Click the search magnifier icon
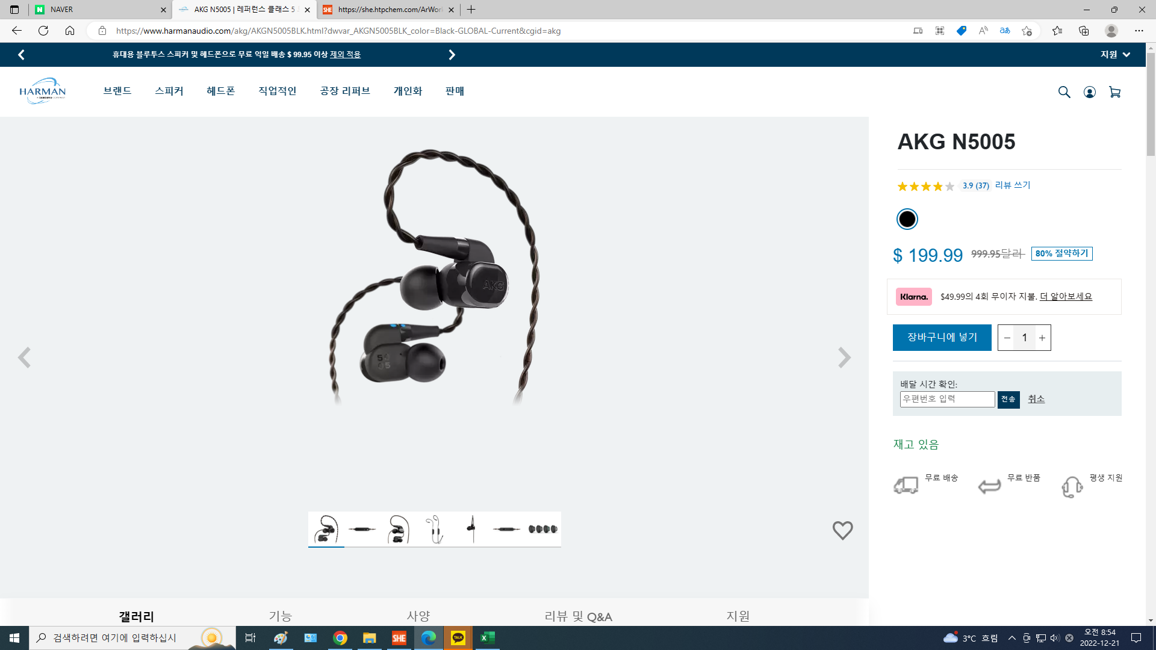Viewport: 1156px width, 650px height. tap(1064, 92)
